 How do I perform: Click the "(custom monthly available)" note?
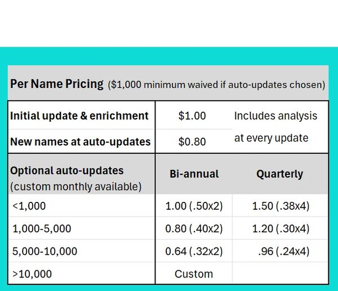75,186
